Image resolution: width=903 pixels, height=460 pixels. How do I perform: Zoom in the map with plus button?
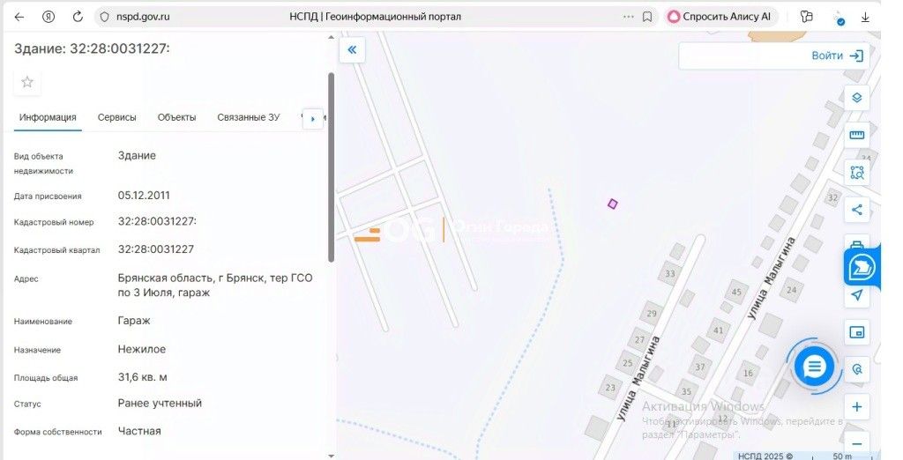857,407
